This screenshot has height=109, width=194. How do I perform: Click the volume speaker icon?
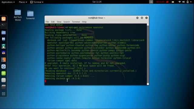click(x=183, y=2)
